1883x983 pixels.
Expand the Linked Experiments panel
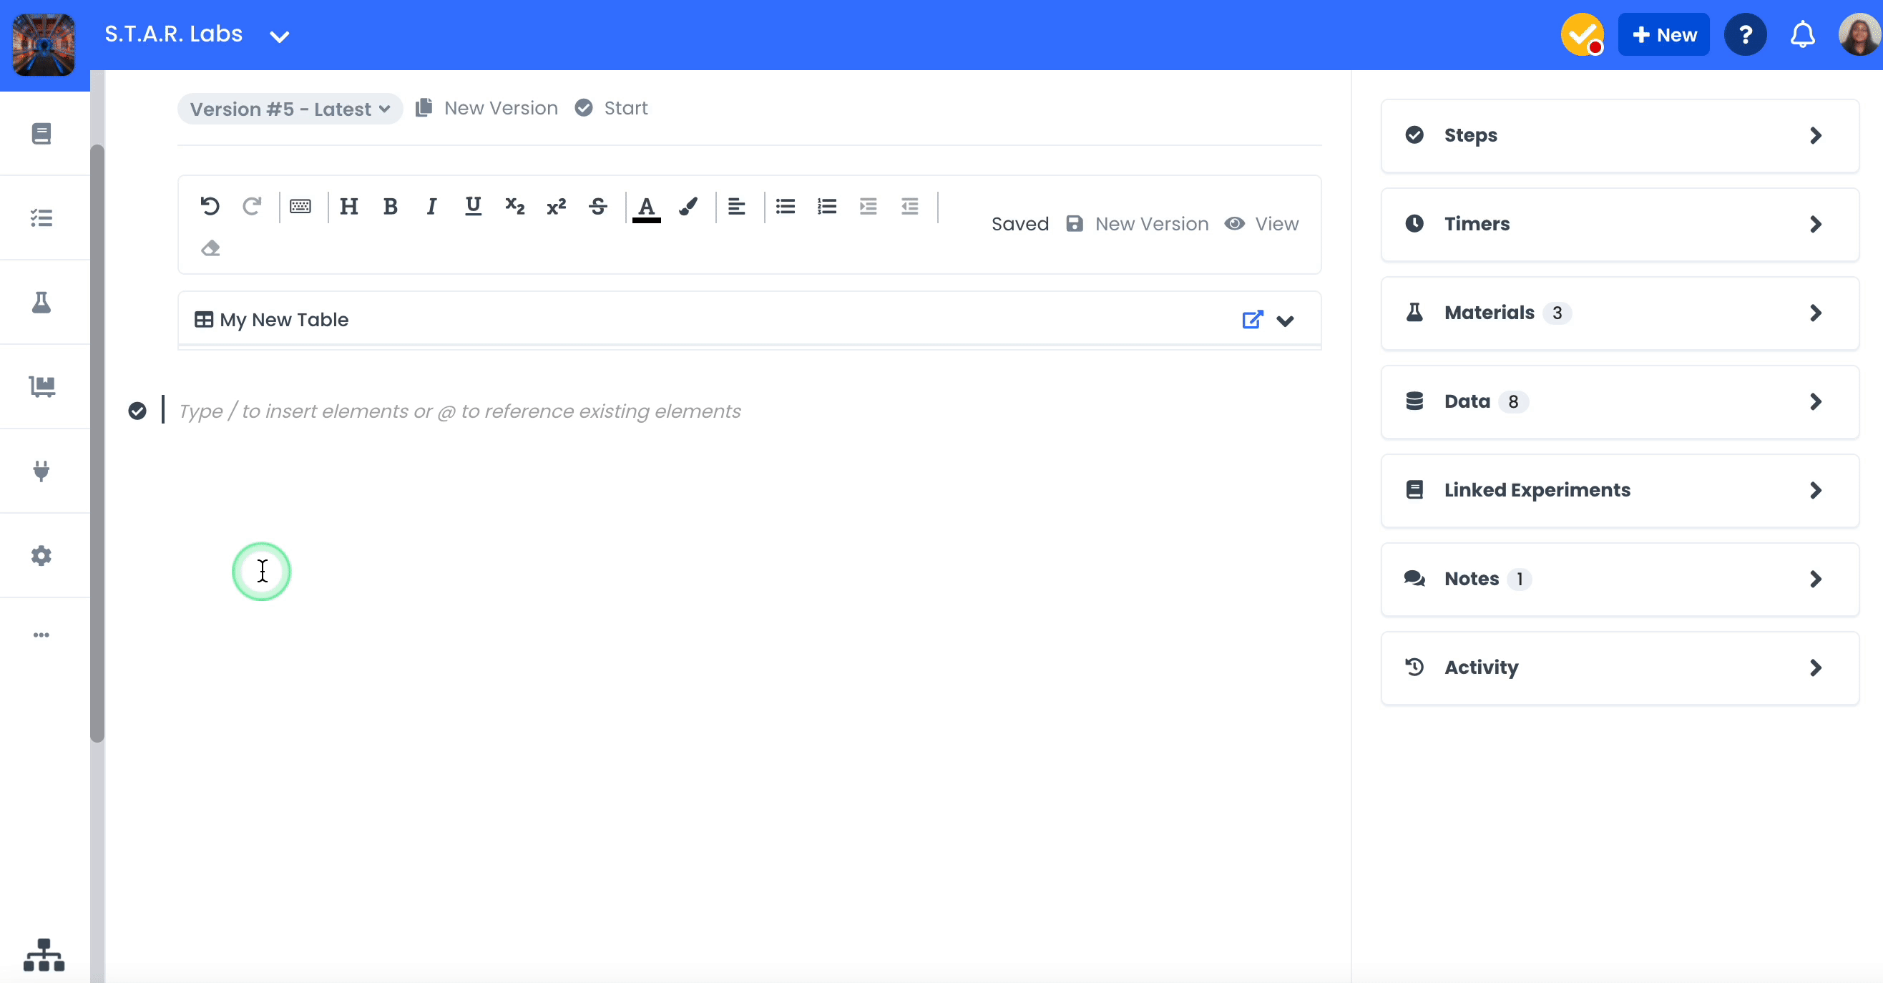[x=1619, y=489]
